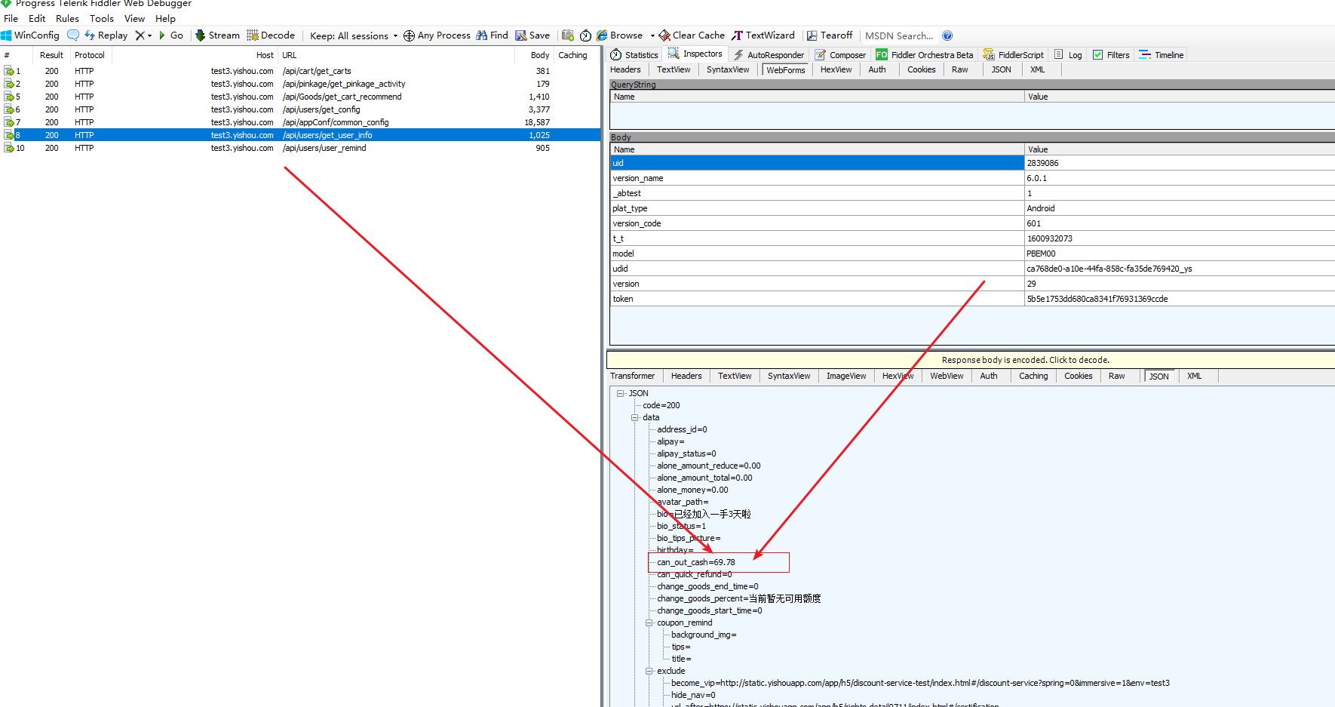Select session 7 common_config row
1335x707 pixels.
pyautogui.click(x=300, y=122)
